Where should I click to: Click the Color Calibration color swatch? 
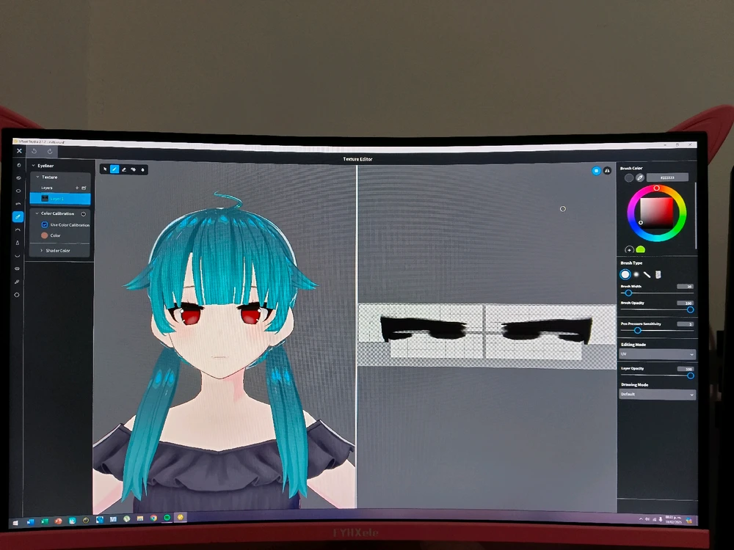45,235
